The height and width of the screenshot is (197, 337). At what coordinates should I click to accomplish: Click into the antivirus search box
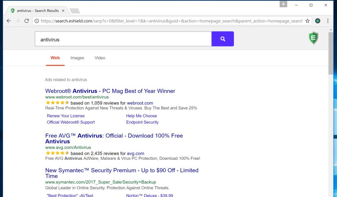(123, 39)
